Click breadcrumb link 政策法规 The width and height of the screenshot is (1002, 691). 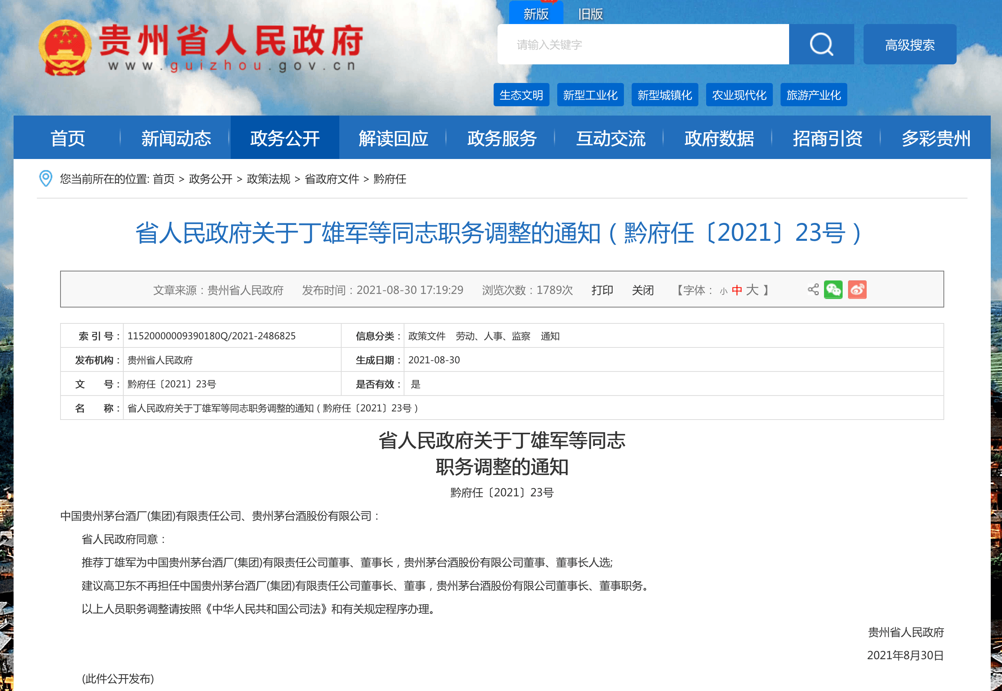(268, 179)
